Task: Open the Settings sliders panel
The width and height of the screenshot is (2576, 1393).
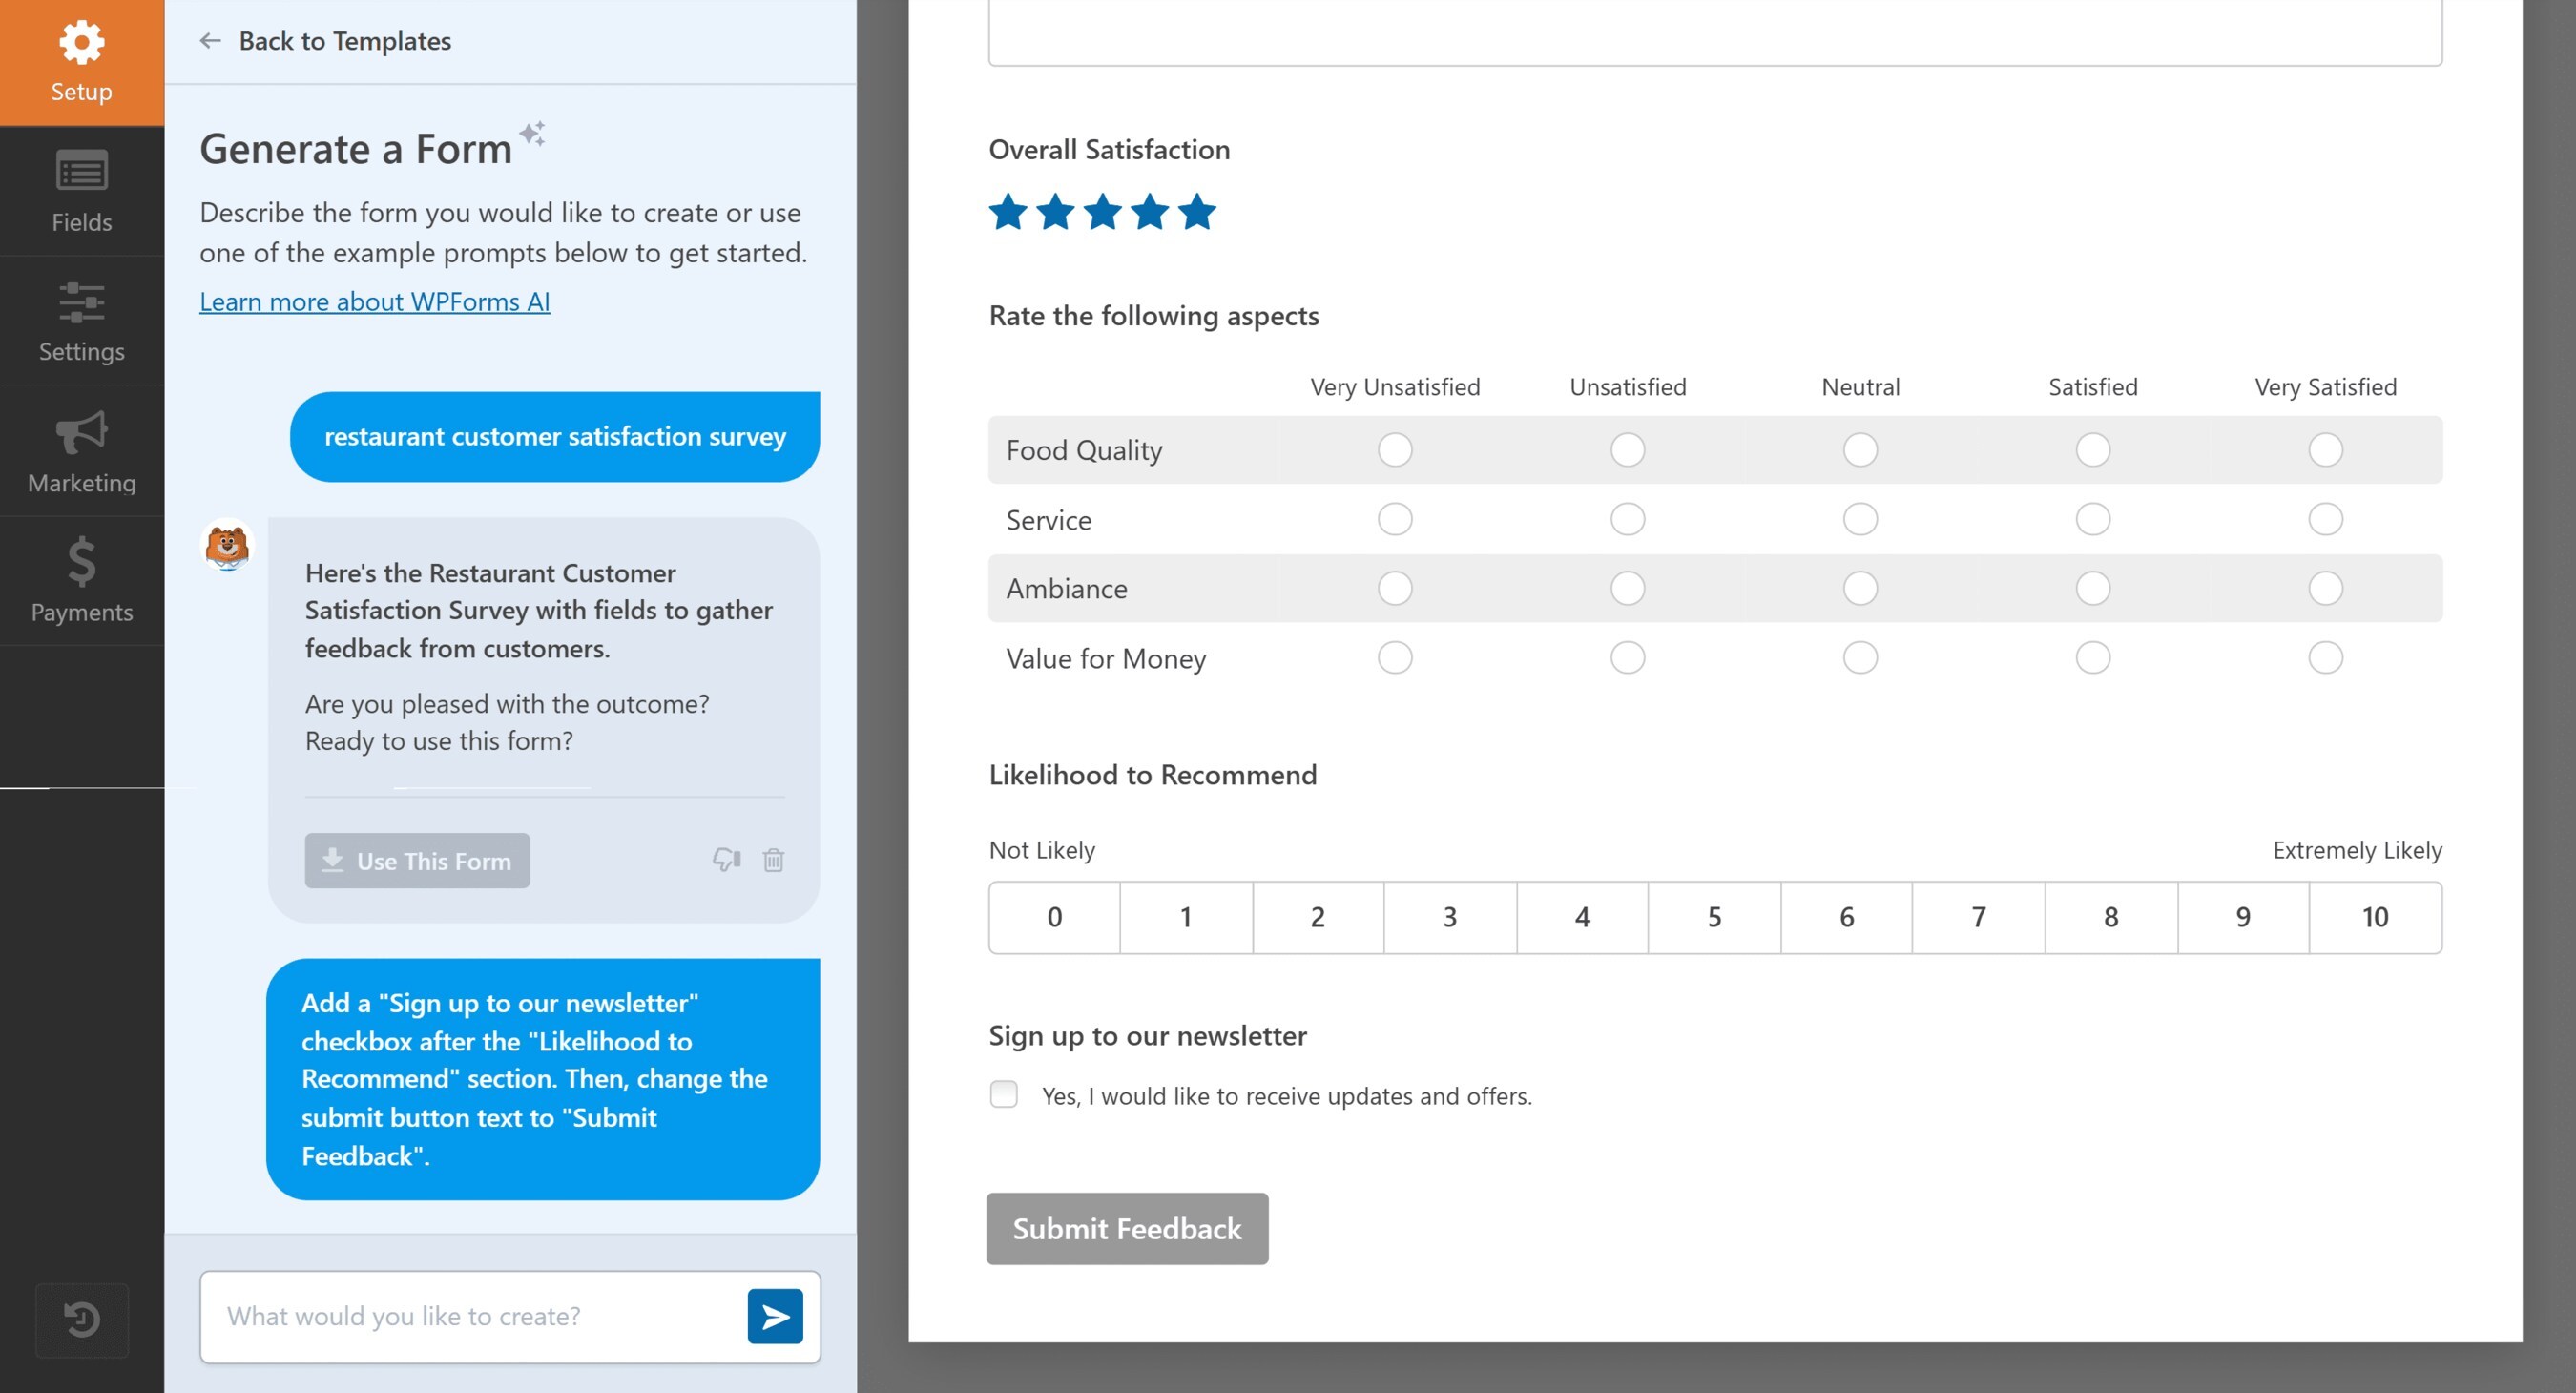Action: pyautogui.click(x=81, y=321)
